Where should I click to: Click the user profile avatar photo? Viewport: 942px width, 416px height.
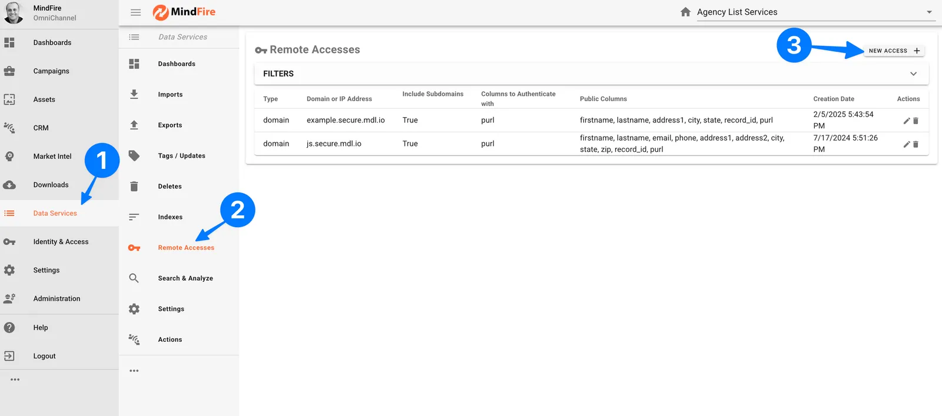14,13
